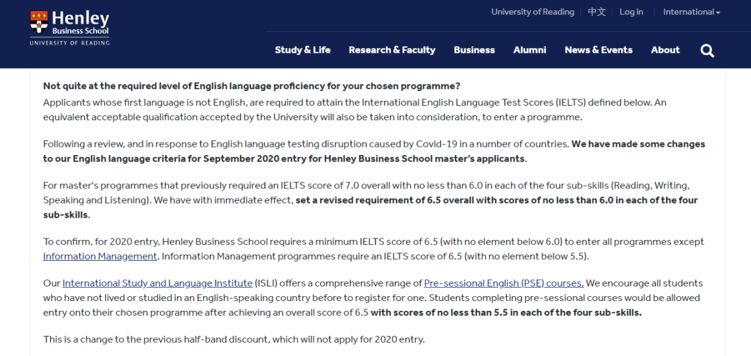Open News & Events menu
Viewport: 751px width, 356px height.
click(598, 50)
